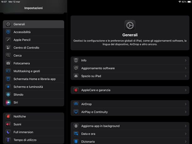Image resolution: width=192 pixels, height=144 pixels.
Task: Click Multitasking e gesti label
Action: [27, 71]
